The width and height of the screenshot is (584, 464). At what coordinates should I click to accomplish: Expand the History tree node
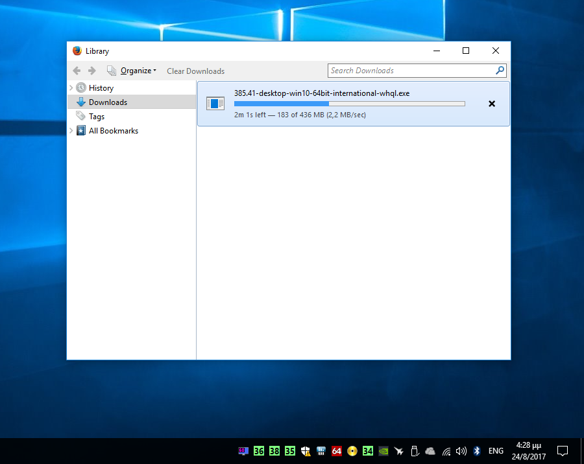click(x=71, y=87)
